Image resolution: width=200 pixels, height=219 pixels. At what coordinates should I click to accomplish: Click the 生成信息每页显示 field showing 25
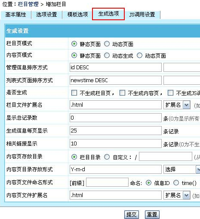116,131
